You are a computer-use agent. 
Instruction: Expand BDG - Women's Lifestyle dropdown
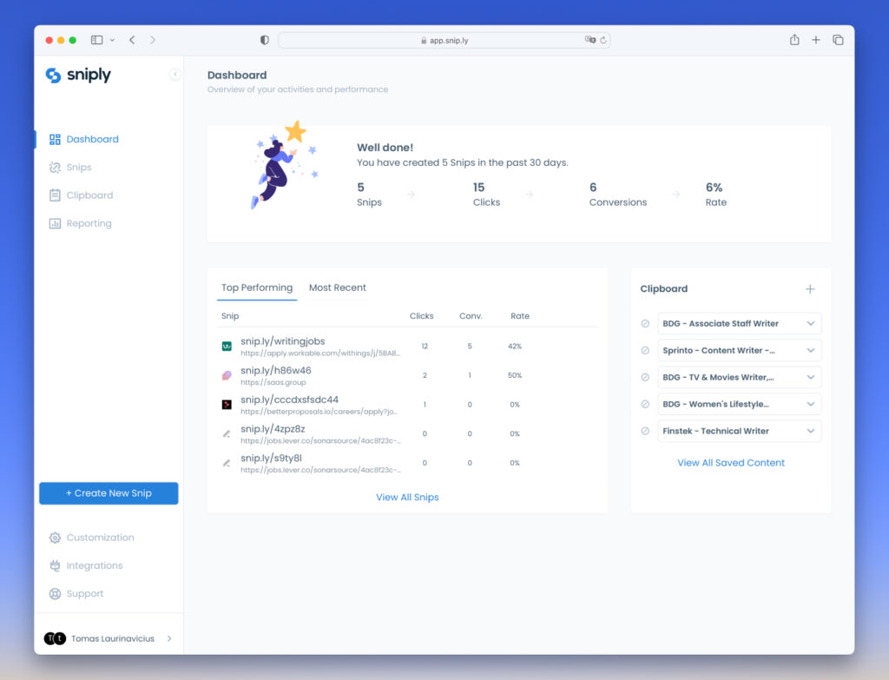point(810,405)
